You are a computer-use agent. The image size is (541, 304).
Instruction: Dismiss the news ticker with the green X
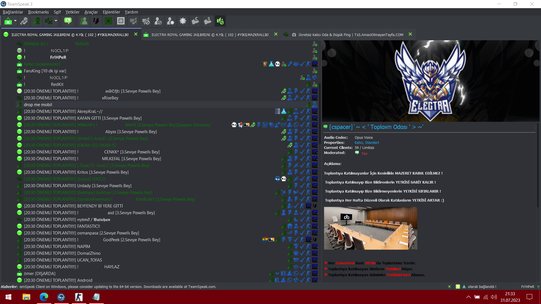(x=449, y=287)
